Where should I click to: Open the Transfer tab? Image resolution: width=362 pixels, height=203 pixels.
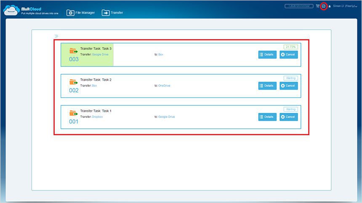point(112,13)
